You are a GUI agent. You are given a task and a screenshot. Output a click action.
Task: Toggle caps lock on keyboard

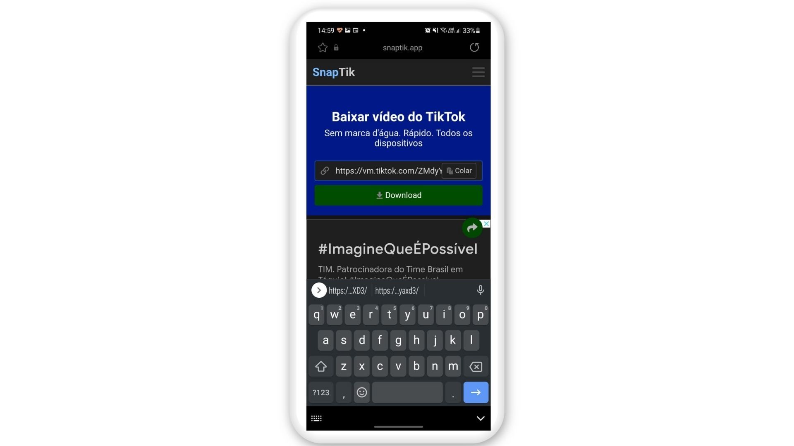[320, 366]
